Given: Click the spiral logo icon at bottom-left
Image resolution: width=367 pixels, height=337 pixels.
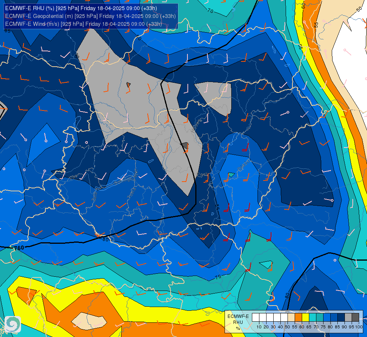Looking at the screenshot, I should [13, 324].
